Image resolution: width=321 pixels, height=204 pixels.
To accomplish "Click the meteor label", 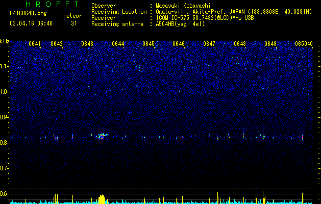I will [x=72, y=16].
